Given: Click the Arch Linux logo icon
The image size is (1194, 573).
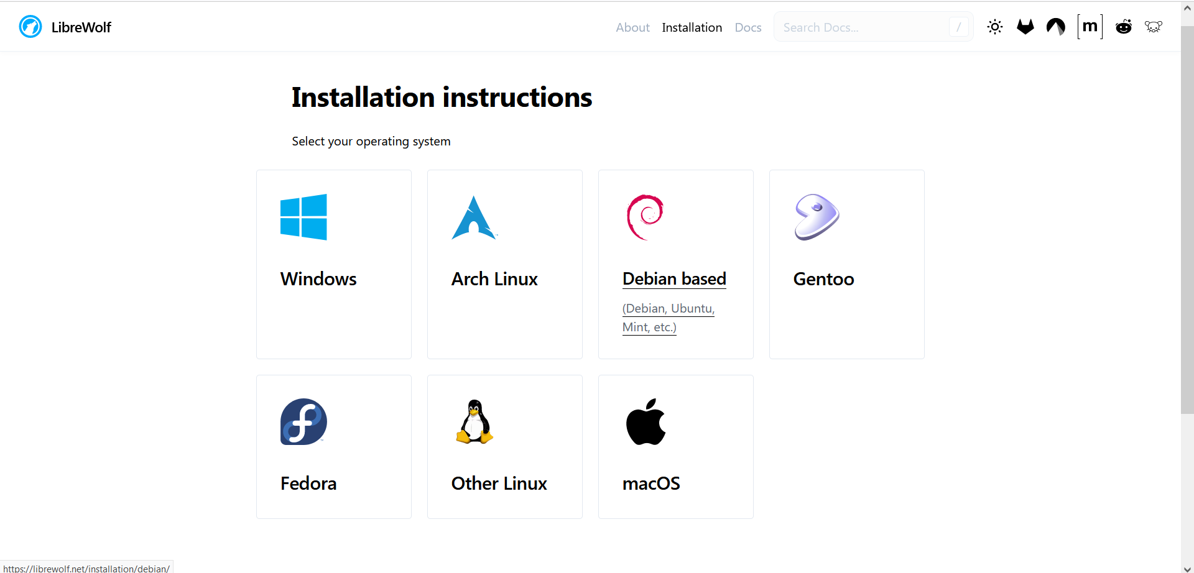Looking at the screenshot, I should click(x=474, y=218).
